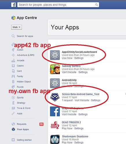This screenshot has height=144, width=126.
Task: Select the Apps wrench icon
Action: [13, 113]
